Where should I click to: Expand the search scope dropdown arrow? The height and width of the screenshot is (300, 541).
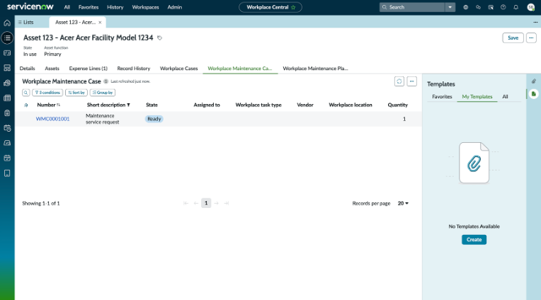point(450,7)
